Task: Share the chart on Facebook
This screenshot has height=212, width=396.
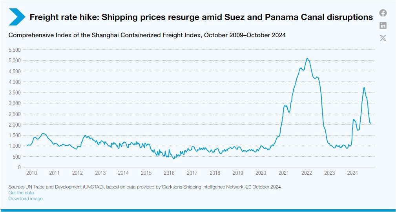Action: [x=383, y=13]
